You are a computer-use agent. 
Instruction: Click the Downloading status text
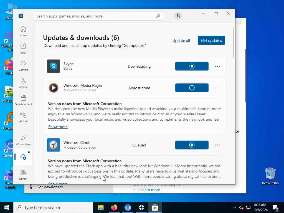pyautogui.click(x=139, y=66)
